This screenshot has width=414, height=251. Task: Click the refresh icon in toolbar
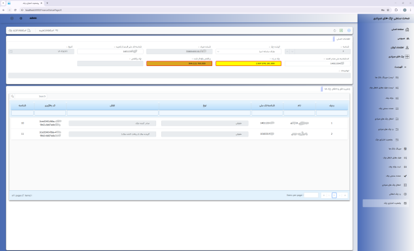pyautogui.click(x=334, y=31)
